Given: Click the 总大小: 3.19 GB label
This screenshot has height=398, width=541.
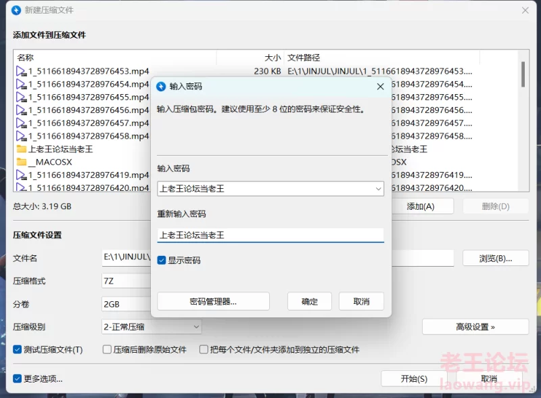Looking at the screenshot, I should [x=42, y=206].
